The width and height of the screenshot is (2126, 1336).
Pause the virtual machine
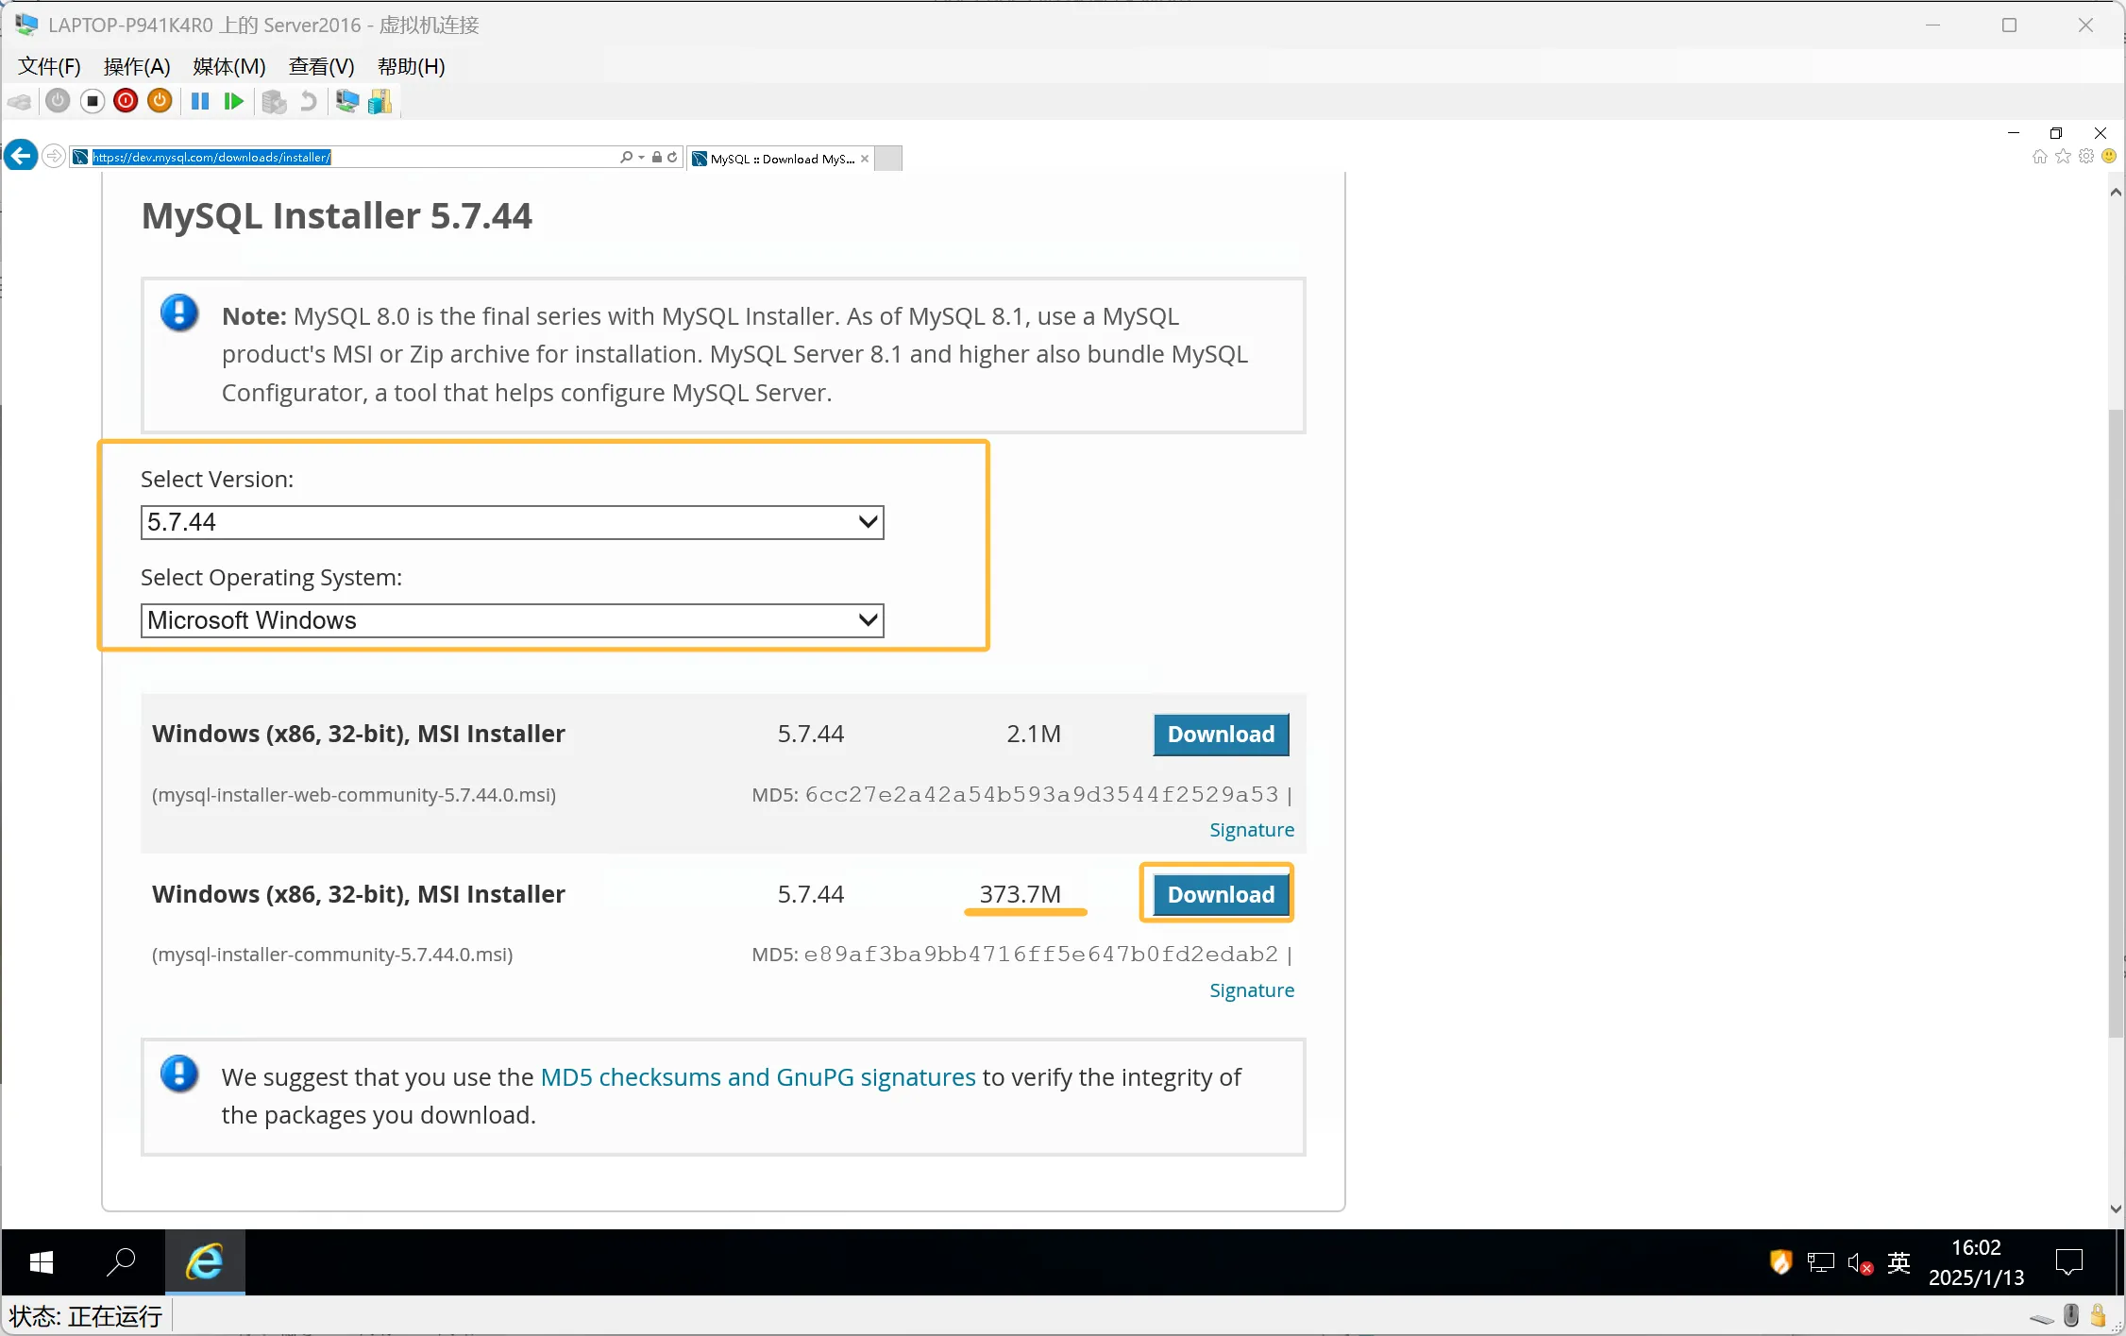pos(200,101)
